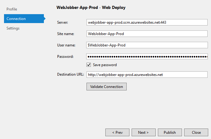Image resolution: width=211 pixels, height=139 pixels.
Task: Go to the Settings step
Action: click(13, 28)
